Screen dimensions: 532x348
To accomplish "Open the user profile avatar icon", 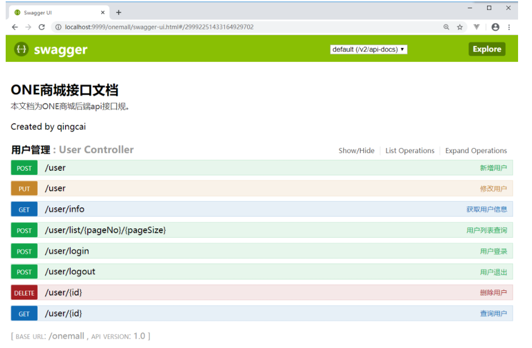I will [495, 27].
